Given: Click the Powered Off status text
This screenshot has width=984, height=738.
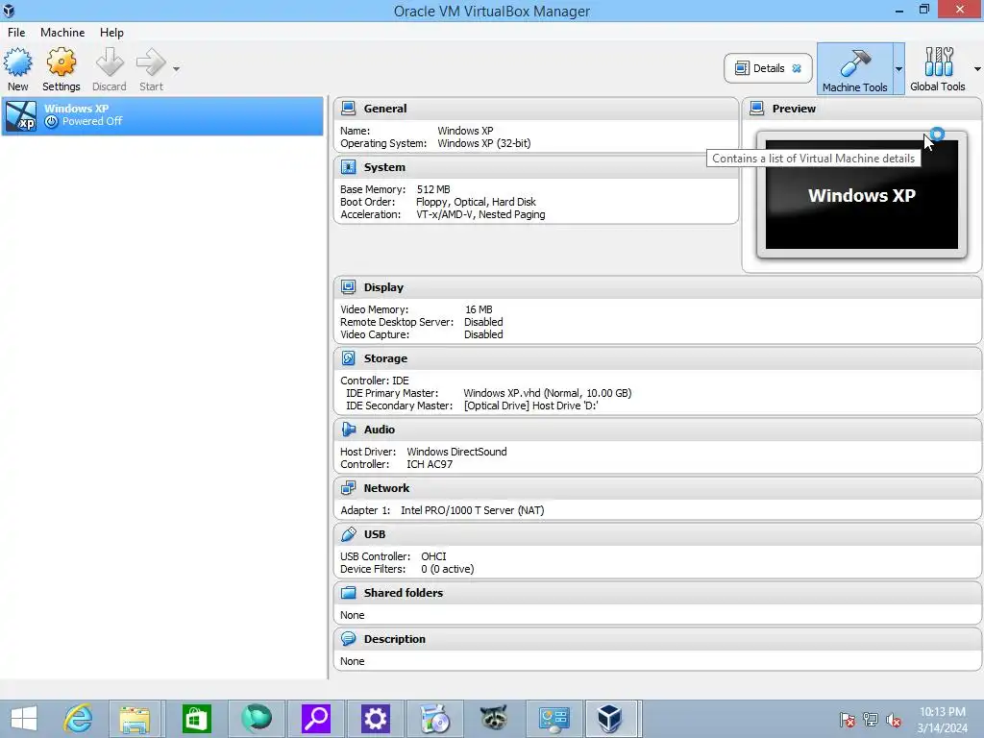Looking at the screenshot, I should (92, 121).
